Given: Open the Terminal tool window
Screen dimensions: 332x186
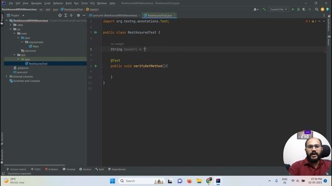Looking at the screenshot, I should (69, 169).
